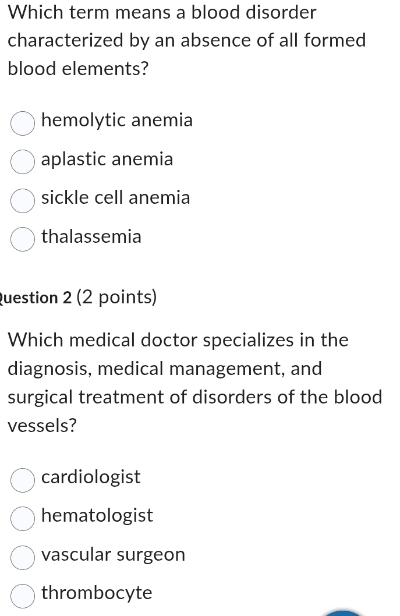
Task: Click the blood disorder question text
Action: point(186,40)
